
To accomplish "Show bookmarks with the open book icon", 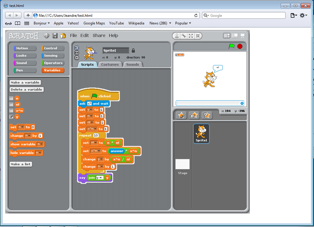I will 18,23.
